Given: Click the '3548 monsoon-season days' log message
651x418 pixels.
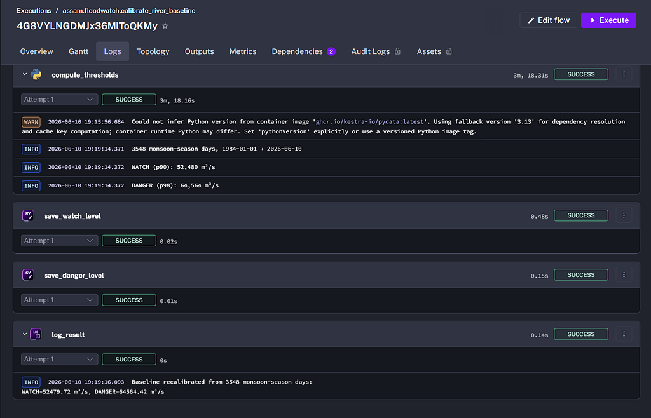Looking at the screenshot, I should (217, 149).
